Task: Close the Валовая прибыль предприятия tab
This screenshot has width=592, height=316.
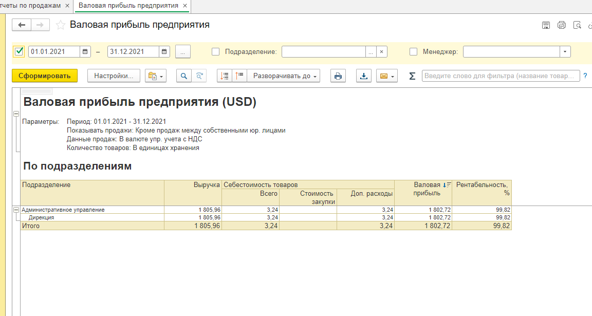Action: point(185,6)
